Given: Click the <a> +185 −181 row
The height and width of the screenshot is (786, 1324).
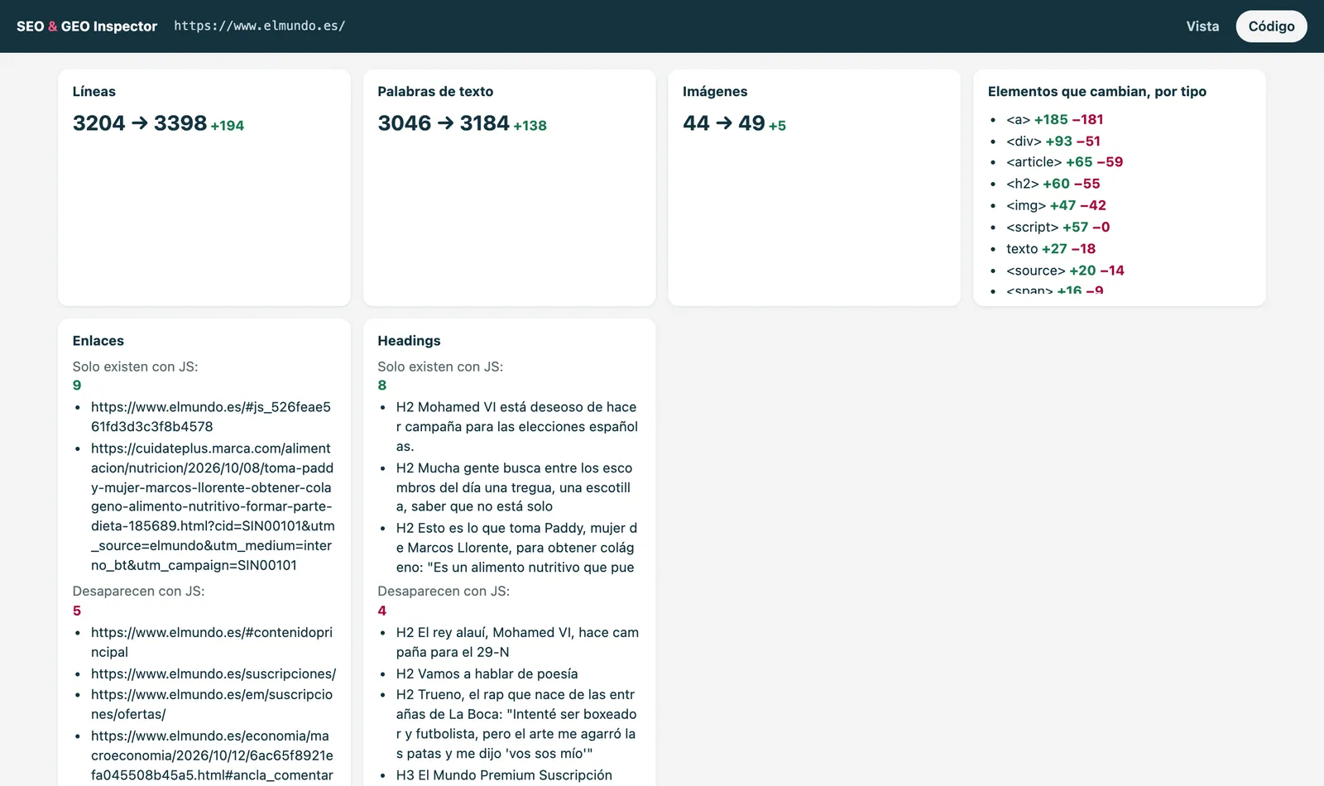Looking at the screenshot, I should pyautogui.click(x=1055, y=120).
